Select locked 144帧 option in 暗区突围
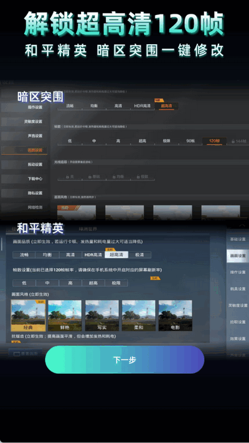Viewport: 249px width, 443px height. coord(238,141)
